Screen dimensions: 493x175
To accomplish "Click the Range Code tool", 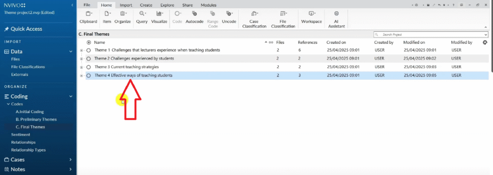I will click(213, 20).
